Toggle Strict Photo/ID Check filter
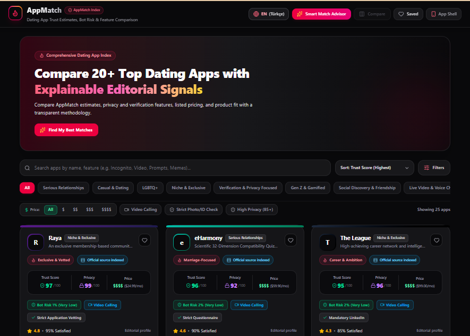Screen dimensions: 470x336 (x=194, y=210)
